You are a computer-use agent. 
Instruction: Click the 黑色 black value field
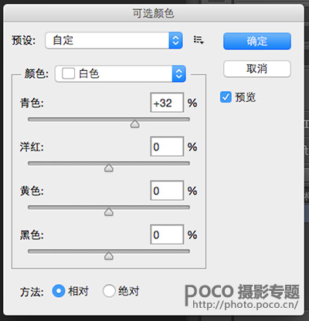click(167, 235)
